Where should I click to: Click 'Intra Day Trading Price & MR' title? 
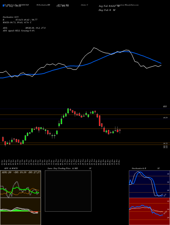(x=63, y=168)
